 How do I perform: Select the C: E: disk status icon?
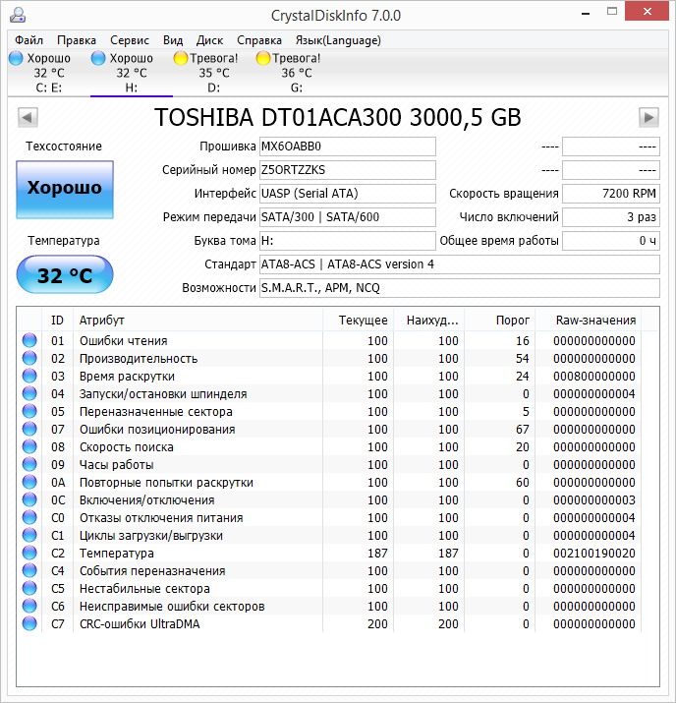[16, 58]
